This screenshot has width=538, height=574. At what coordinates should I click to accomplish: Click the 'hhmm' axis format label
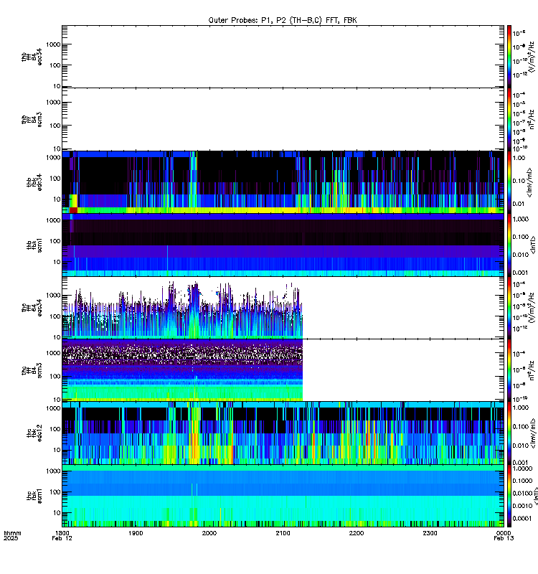click(12, 533)
